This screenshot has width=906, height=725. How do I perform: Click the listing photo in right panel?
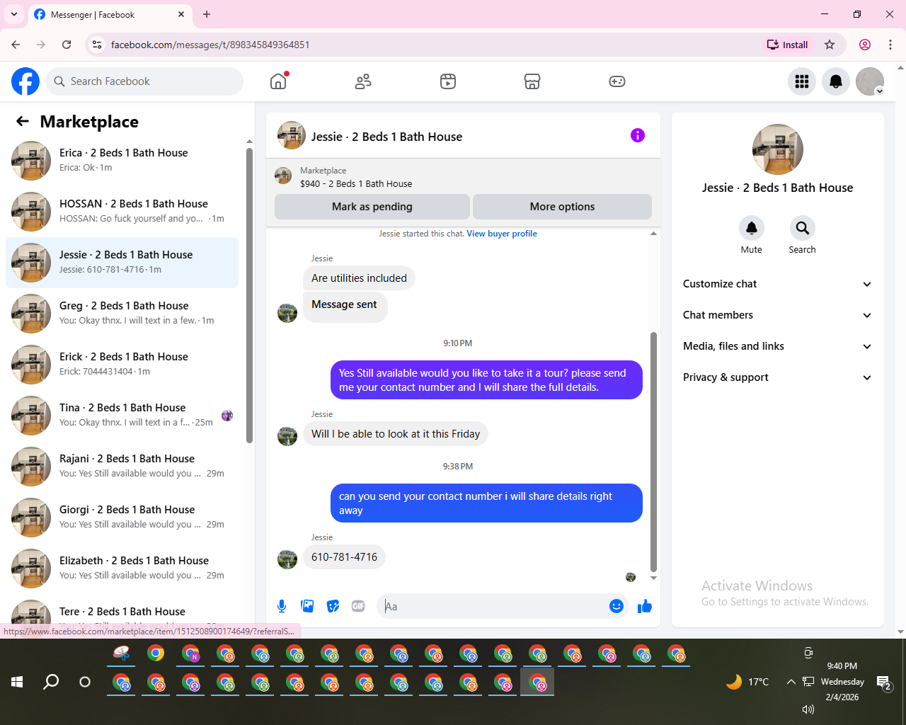click(x=778, y=149)
